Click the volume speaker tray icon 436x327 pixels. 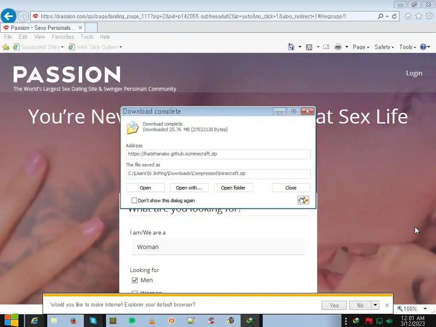click(389, 321)
